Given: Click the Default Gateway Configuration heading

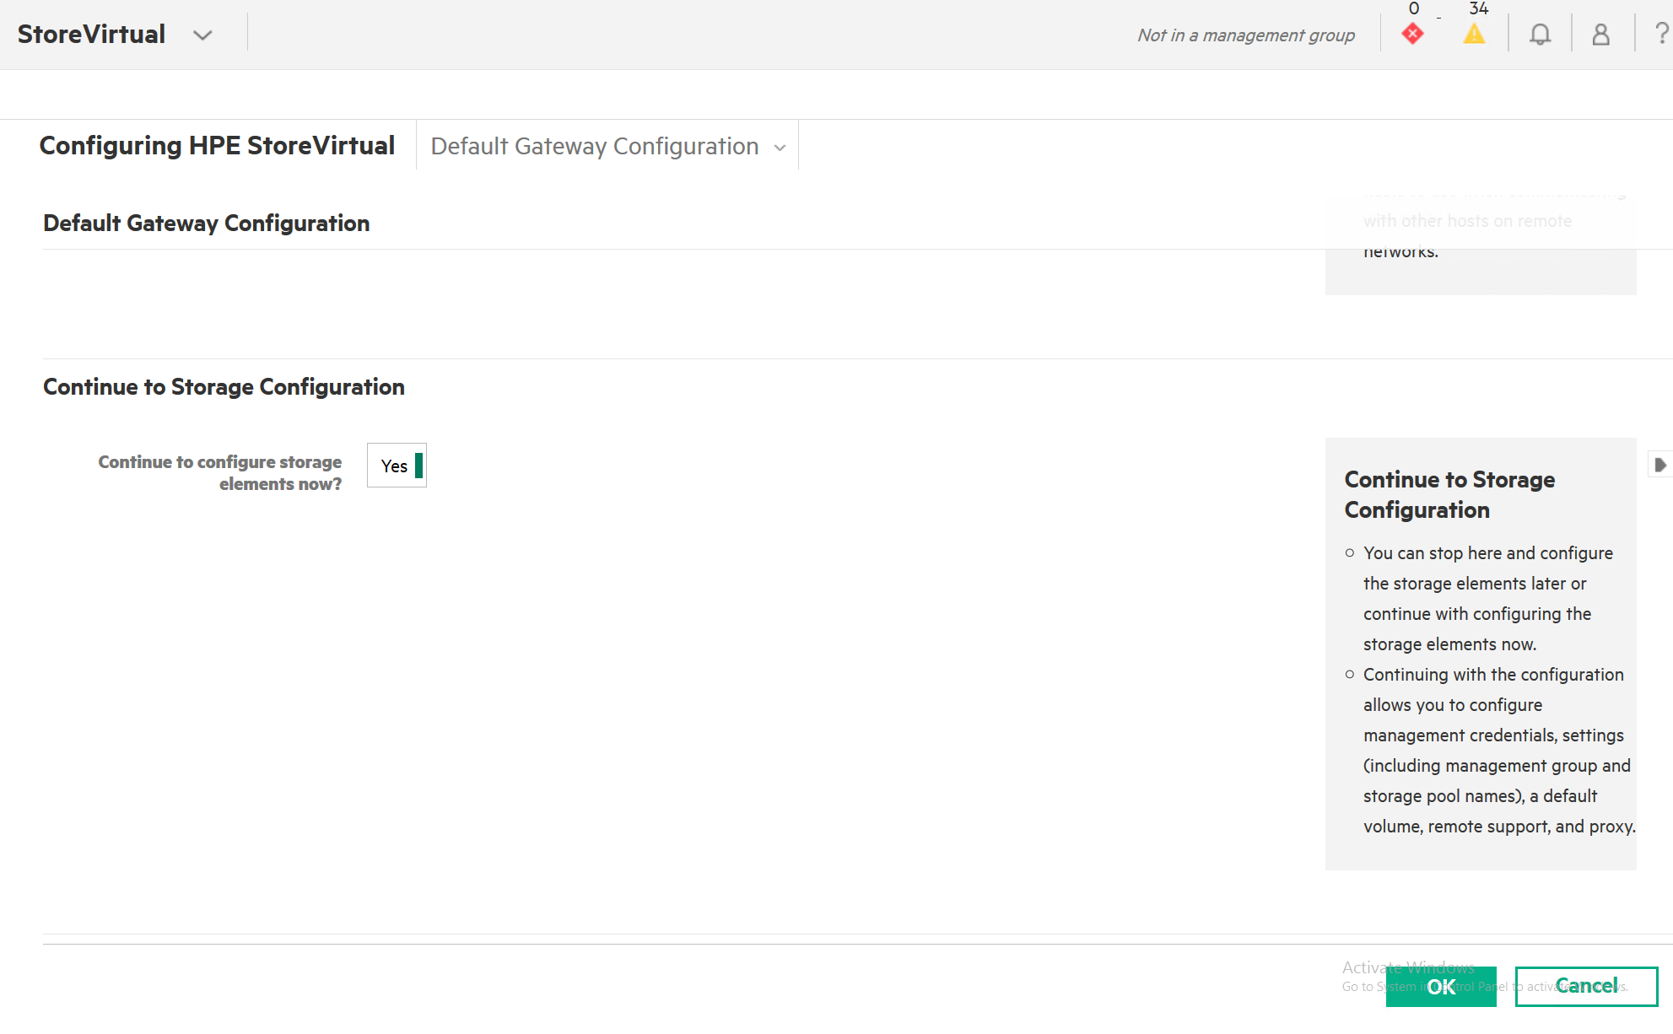Looking at the screenshot, I should pyautogui.click(x=207, y=223).
